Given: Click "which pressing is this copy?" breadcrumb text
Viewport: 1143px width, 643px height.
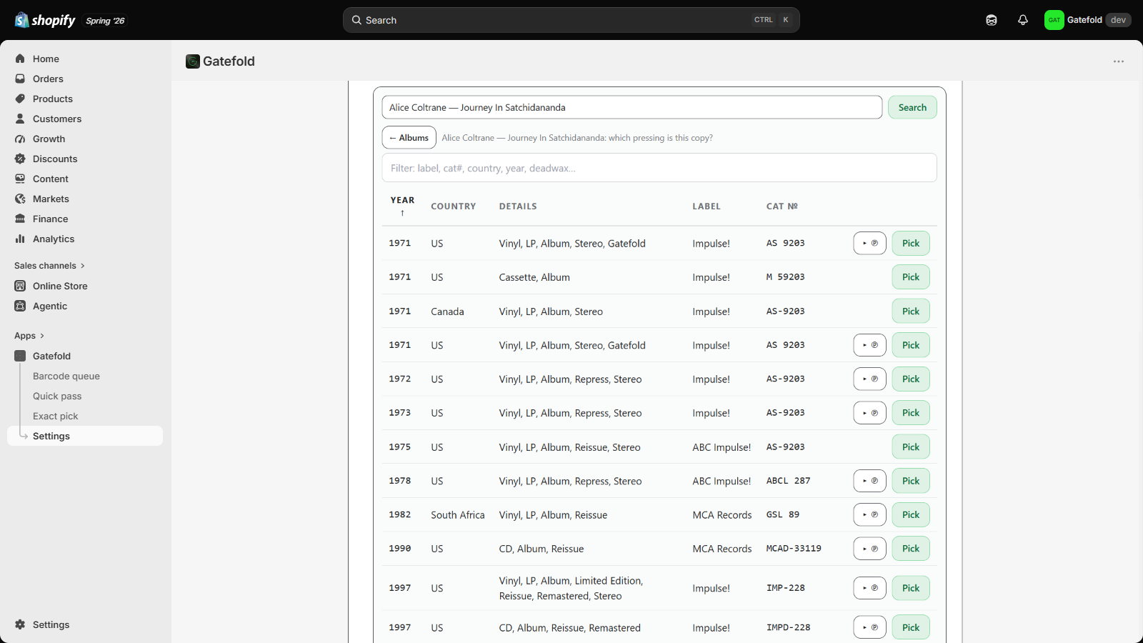Looking at the screenshot, I should [x=661, y=138].
